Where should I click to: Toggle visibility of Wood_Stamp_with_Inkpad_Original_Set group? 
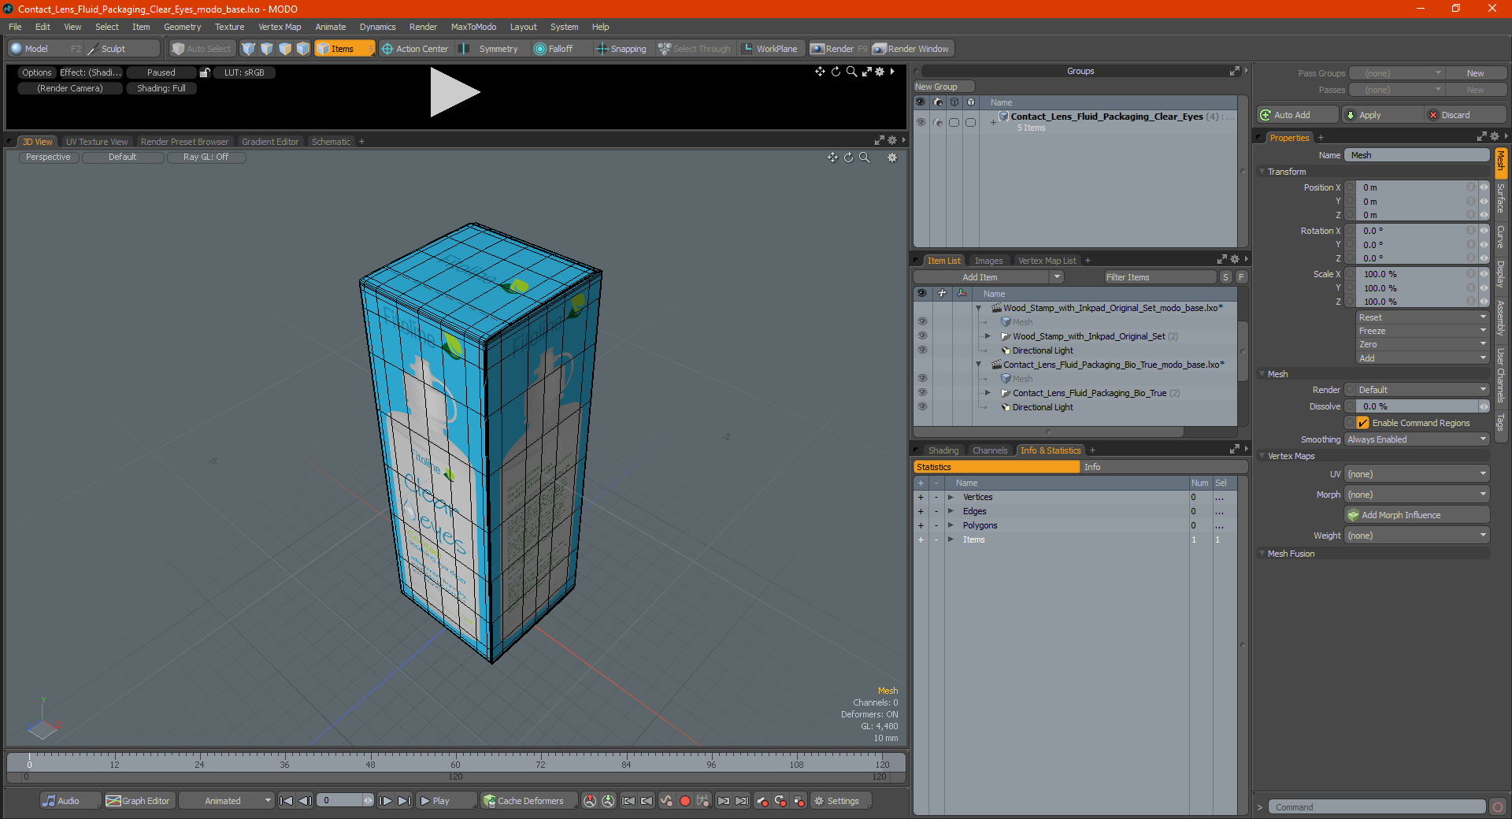921,336
